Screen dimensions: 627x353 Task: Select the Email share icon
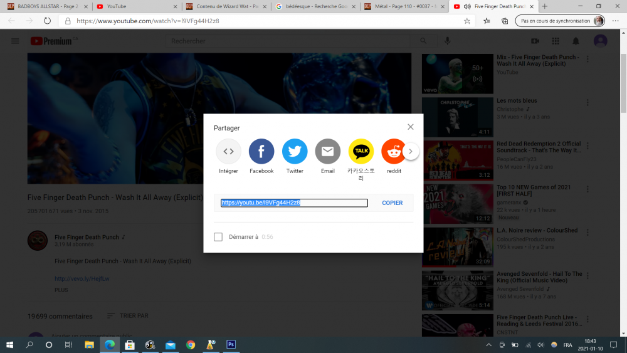[x=327, y=151]
